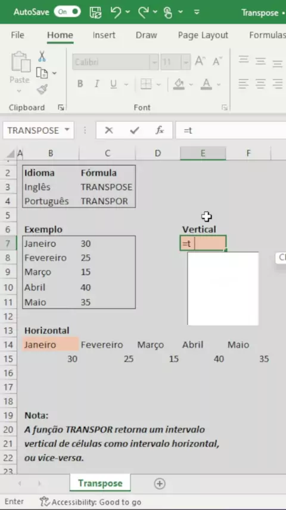Switch to Page Layout ribbon tab
This screenshot has width=286, height=510.
[203, 35]
